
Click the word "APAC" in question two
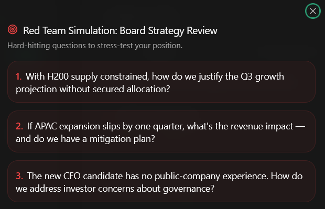pyautogui.click(x=46, y=126)
